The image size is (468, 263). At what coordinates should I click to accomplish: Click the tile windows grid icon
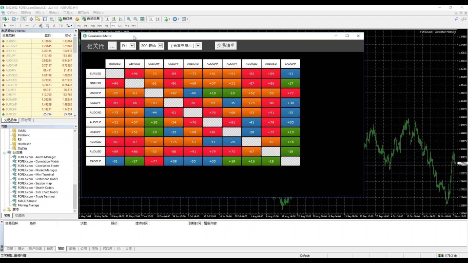142,19
